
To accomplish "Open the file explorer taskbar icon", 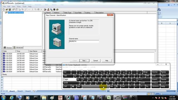I will tap(44, 97).
